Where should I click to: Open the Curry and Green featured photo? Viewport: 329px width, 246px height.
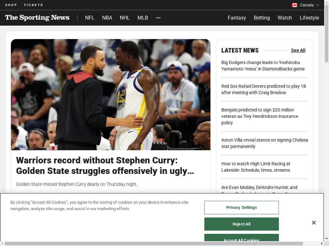[111, 94]
